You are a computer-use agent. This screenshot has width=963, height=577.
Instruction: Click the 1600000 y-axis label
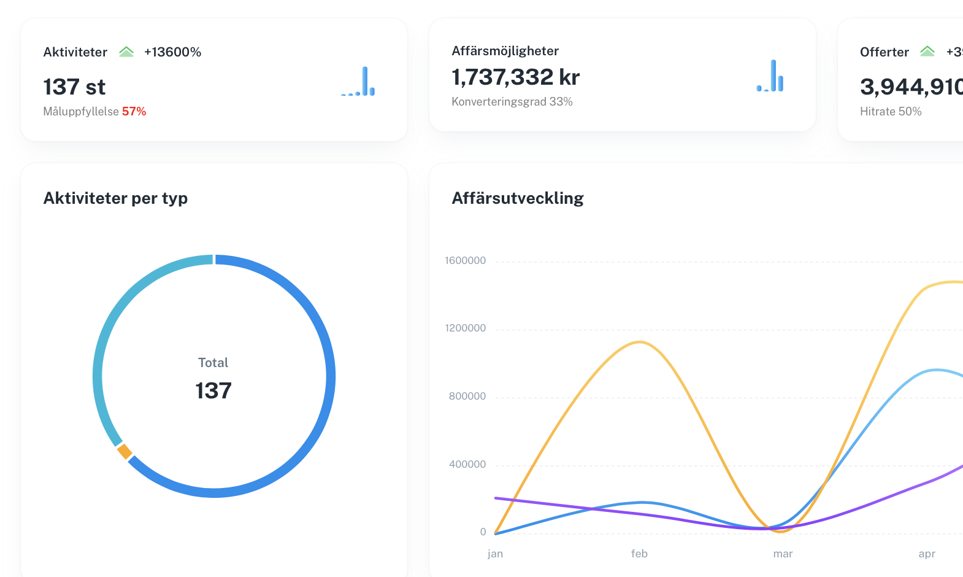pos(466,261)
